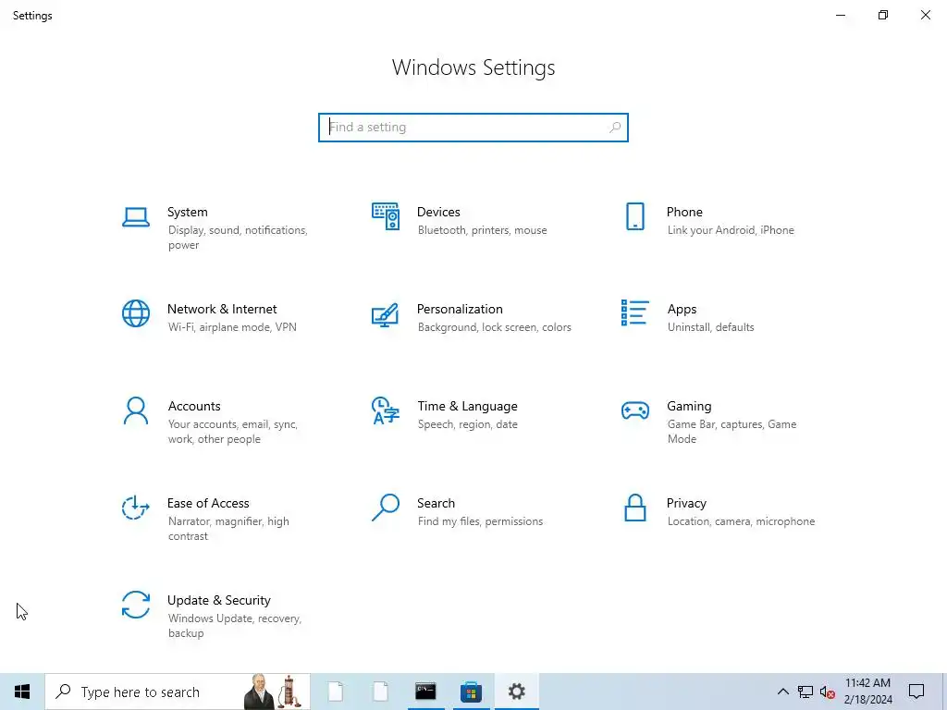Viewport: 947px width, 710px height.
Task: Select the Phone settings icon
Action: [634, 216]
